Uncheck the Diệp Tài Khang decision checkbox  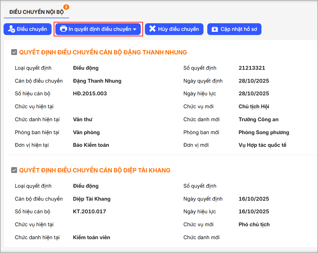point(14,170)
